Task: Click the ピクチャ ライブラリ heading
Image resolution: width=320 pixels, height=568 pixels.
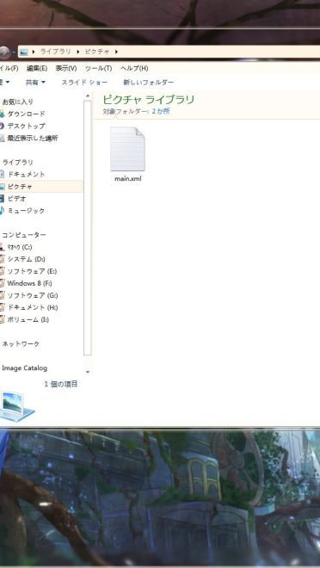Action: (x=149, y=99)
